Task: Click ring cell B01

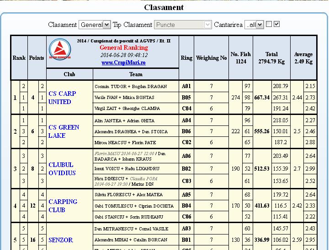Action: [x=186, y=240]
